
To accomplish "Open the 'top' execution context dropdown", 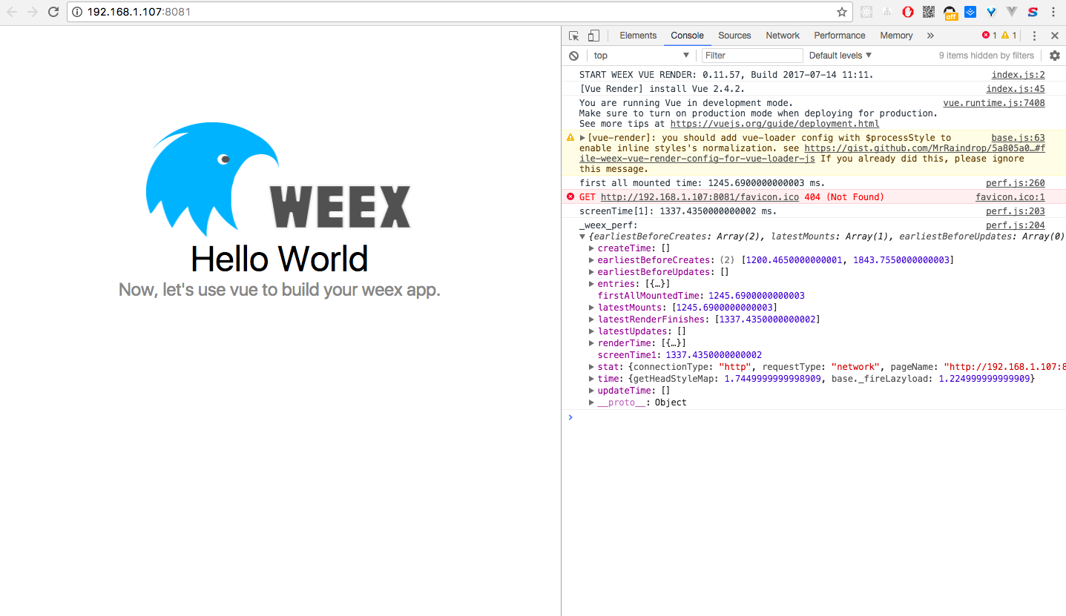I will click(642, 56).
